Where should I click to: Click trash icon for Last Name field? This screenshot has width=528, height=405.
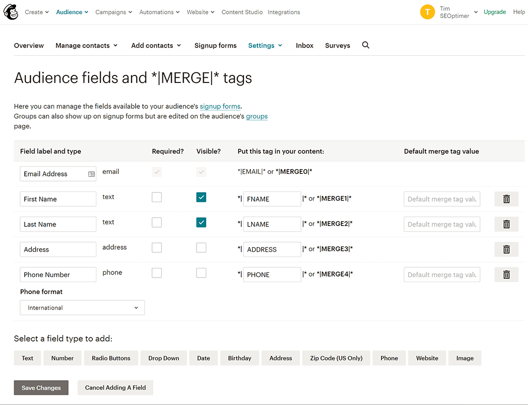(506, 224)
